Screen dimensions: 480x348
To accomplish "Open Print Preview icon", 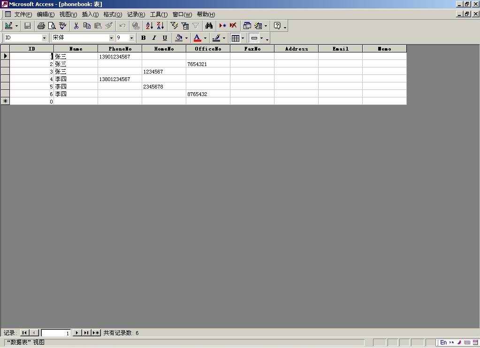I will pos(52,26).
